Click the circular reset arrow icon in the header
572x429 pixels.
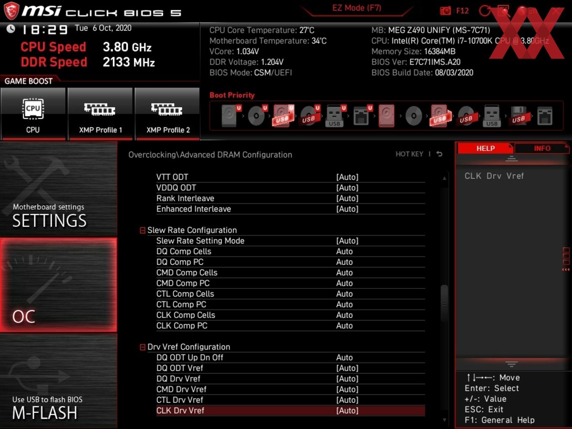tap(485, 11)
